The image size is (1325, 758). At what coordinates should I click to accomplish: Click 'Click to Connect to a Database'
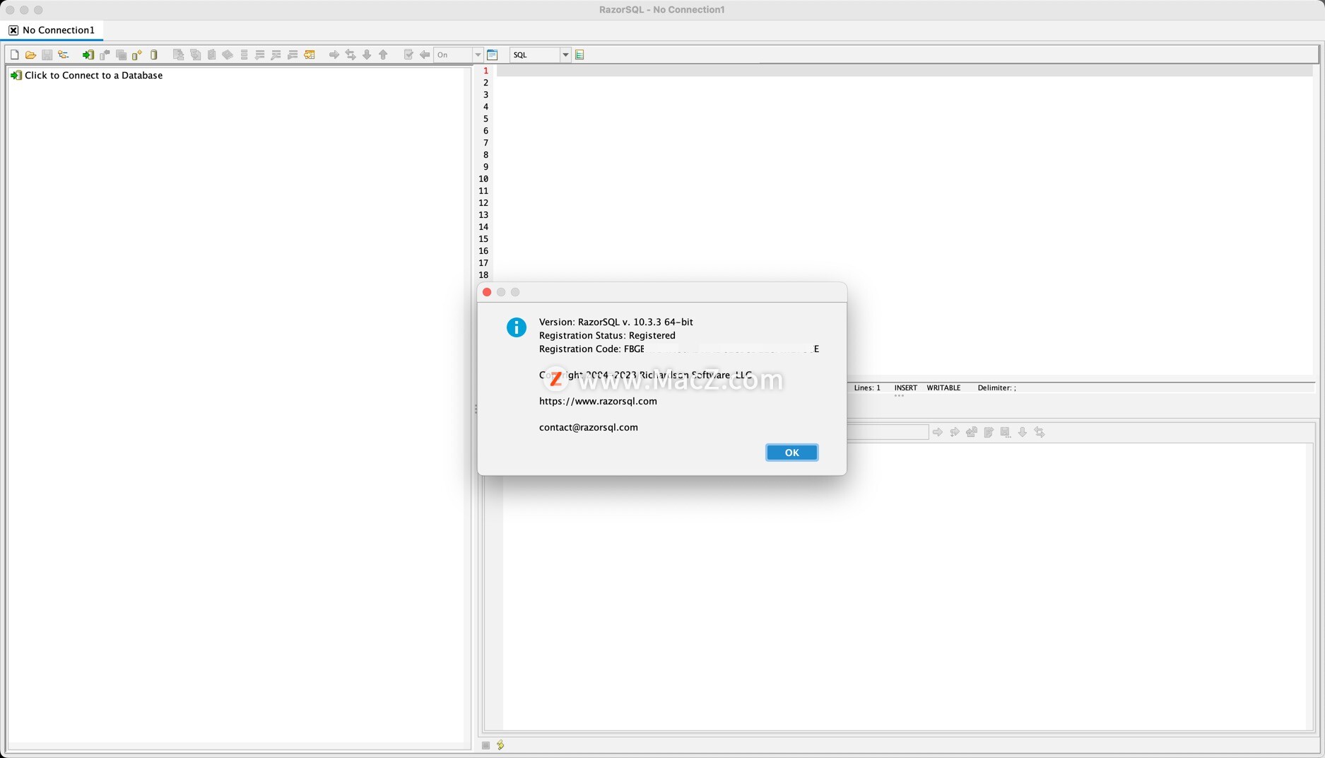[x=93, y=75]
